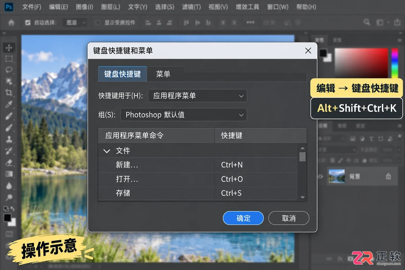Click the Home icon in options bar
405x270 pixels.
[11, 22]
